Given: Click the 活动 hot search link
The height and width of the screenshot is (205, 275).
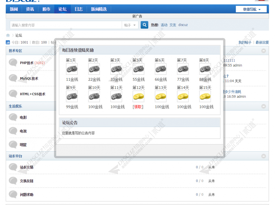Looking at the screenshot, I should (x=164, y=25).
